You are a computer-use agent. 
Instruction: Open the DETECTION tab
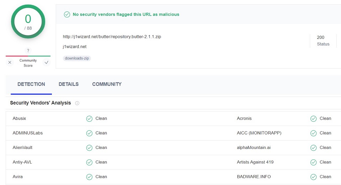pos(31,84)
